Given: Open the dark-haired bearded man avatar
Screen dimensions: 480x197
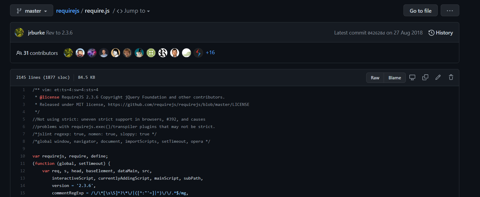Looking at the screenshot, I should [x=175, y=53].
